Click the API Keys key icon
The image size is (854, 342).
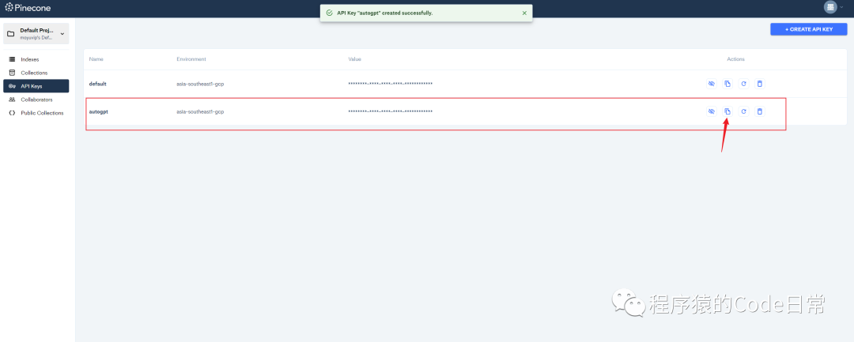pyautogui.click(x=12, y=86)
